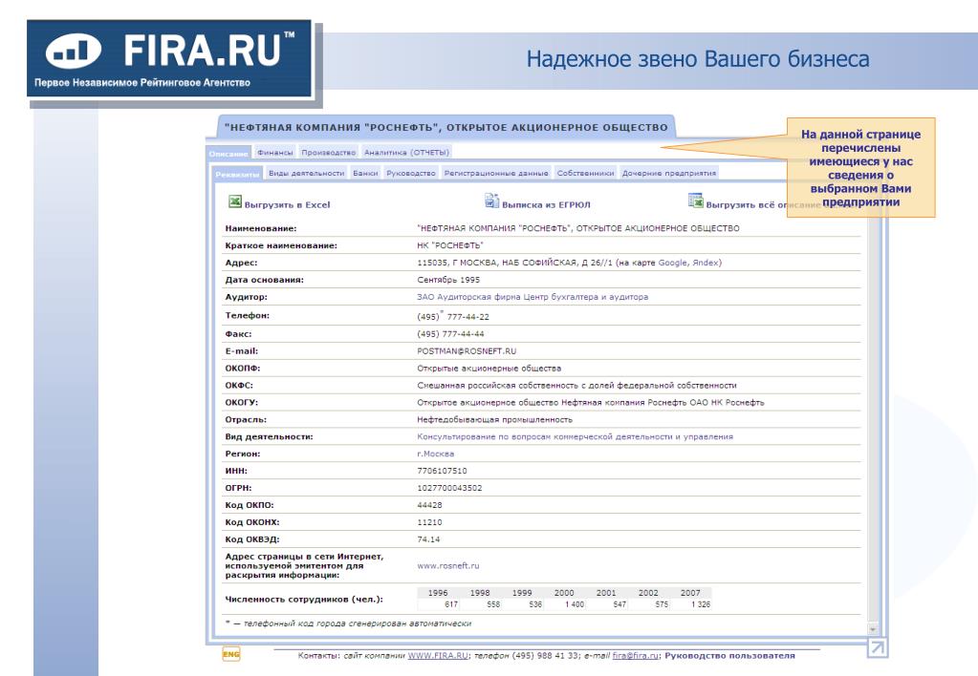Image resolution: width=978 pixels, height=676 pixels.
Task: Click the company title header НЕФТЯНАЯ КОМПАНИЯ РОСНЕФТЬ
Action: (x=446, y=128)
